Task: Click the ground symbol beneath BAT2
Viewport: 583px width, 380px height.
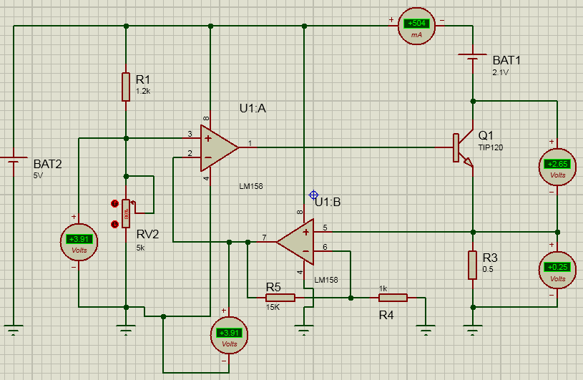Action: pyautogui.click(x=14, y=330)
